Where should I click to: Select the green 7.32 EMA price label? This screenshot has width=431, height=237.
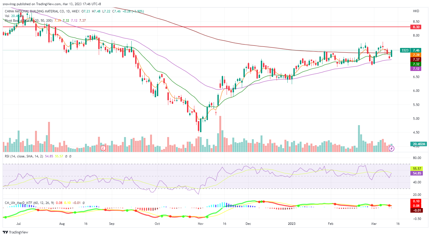[x=416, y=64]
